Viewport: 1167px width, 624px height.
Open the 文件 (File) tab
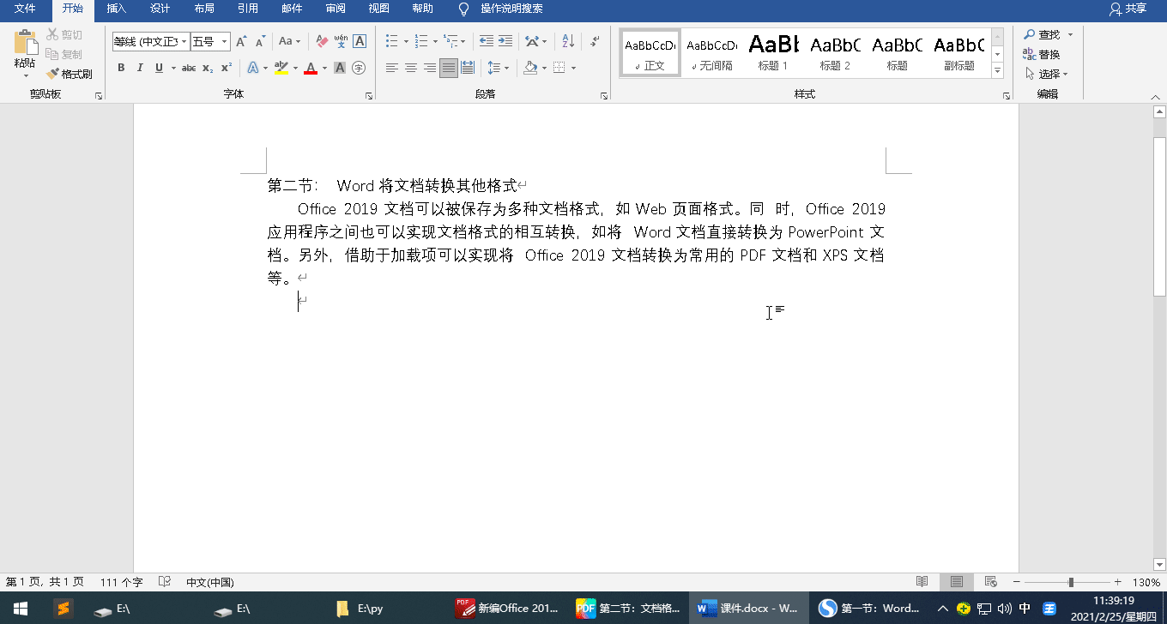coord(25,9)
